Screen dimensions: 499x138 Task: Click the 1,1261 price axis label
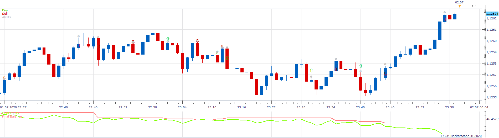(491, 30)
